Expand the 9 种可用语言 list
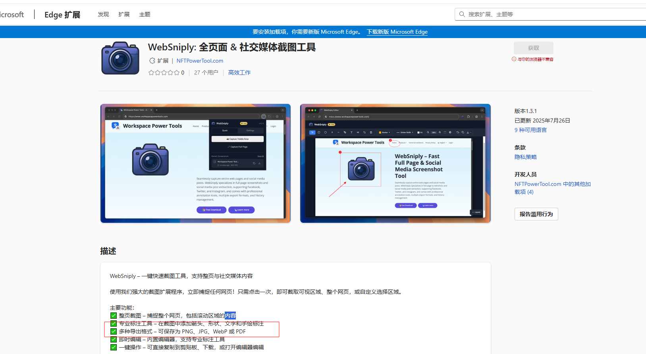This screenshot has width=646, height=354. [530, 130]
